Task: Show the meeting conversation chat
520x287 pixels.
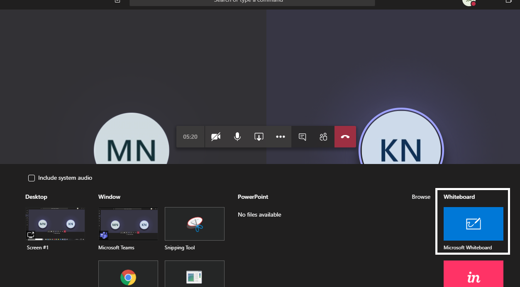Action: pos(303,137)
